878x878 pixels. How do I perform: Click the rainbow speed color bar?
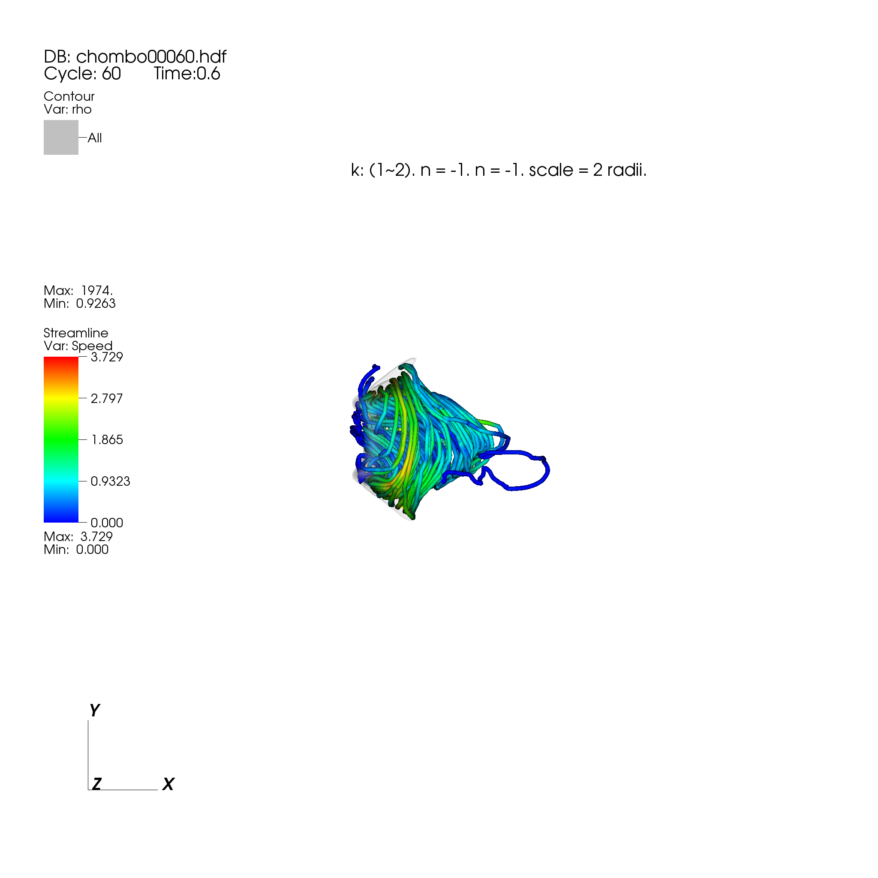click(61, 439)
